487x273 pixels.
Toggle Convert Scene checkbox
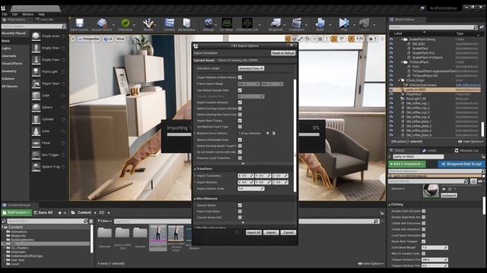(x=240, y=206)
